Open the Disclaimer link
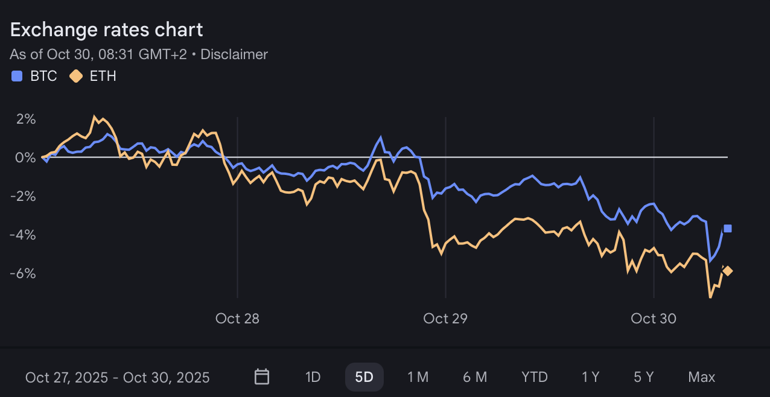The height and width of the screenshot is (397, 770). coord(234,54)
